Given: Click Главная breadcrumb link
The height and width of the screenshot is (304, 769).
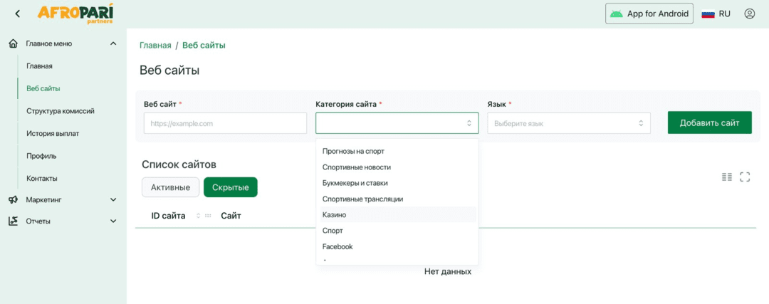Looking at the screenshot, I should [155, 46].
